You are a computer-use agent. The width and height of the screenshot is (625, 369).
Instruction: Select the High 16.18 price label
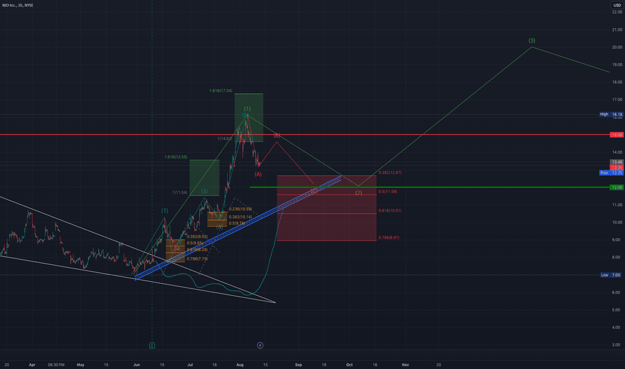[611, 114]
